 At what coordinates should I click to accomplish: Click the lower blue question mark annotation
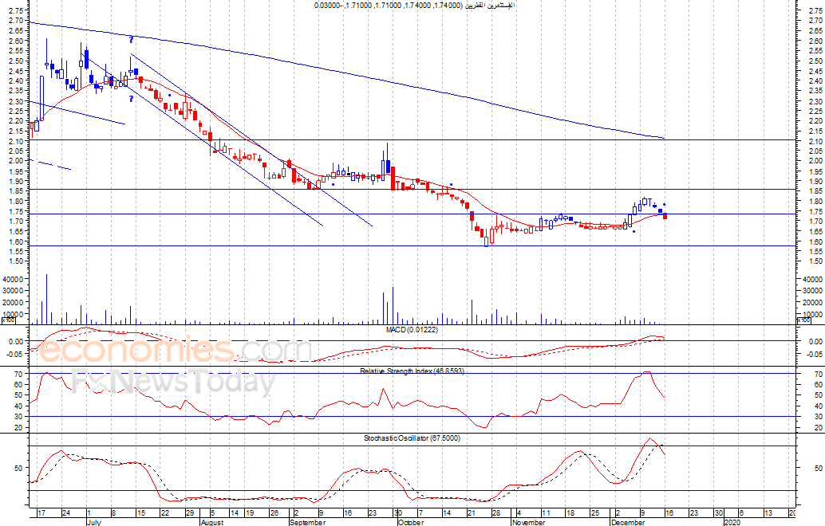click(x=131, y=99)
